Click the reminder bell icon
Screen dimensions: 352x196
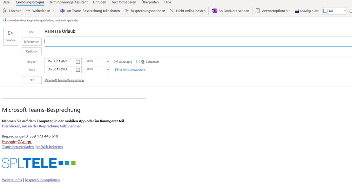click(x=351, y=11)
